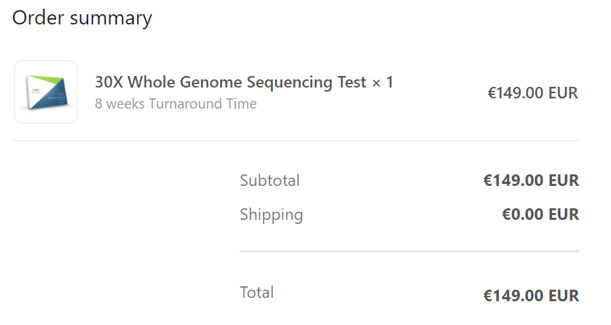Click the "× 1" quantity indicator

(x=382, y=83)
